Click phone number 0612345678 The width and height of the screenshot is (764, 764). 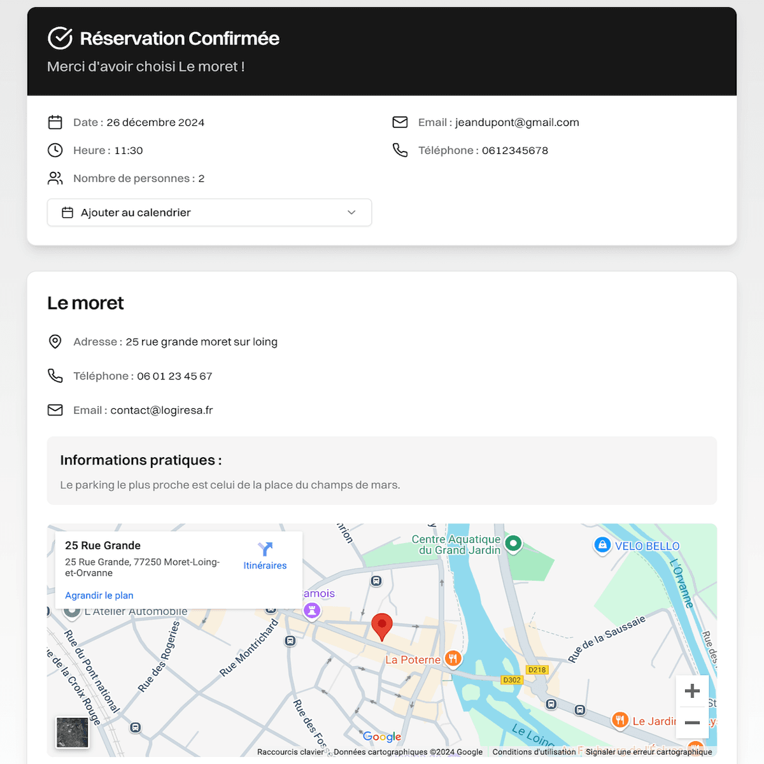pos(515,150)
